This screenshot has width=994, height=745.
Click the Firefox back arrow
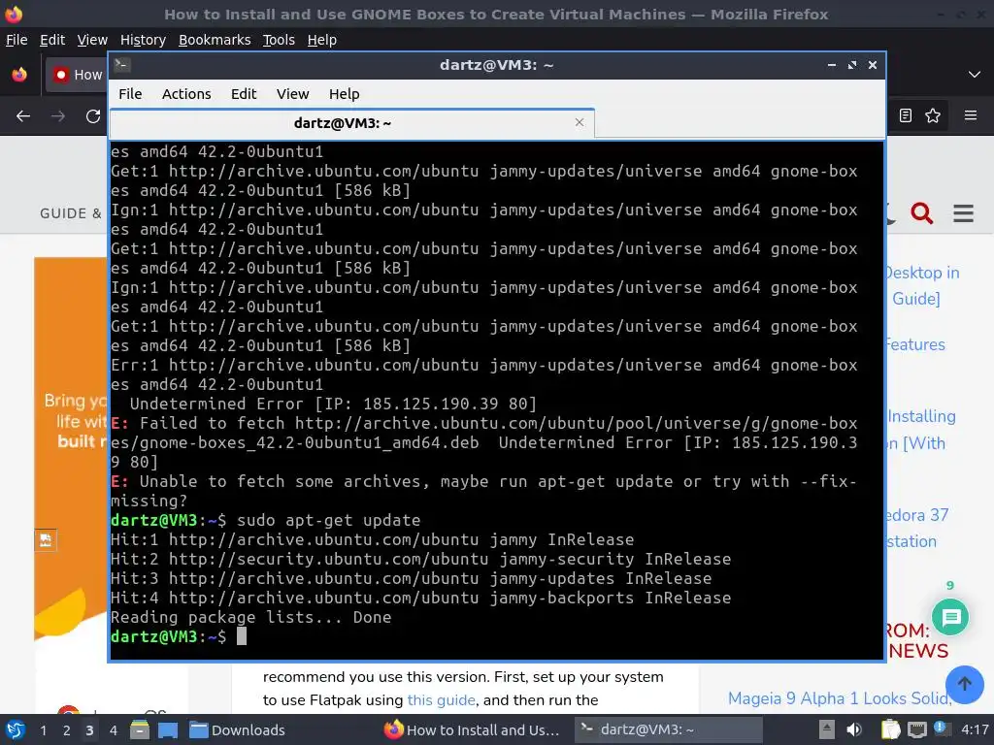[23, 116]
